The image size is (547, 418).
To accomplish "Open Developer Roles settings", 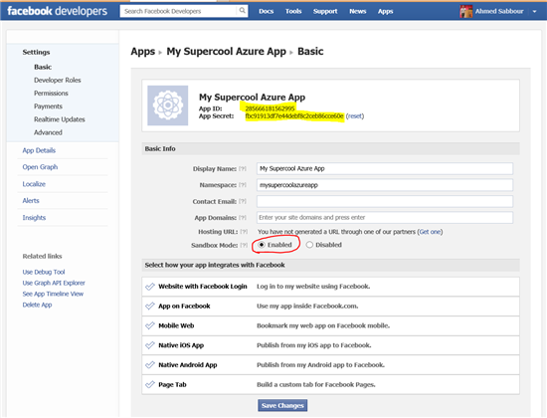I will pos(58,81).
